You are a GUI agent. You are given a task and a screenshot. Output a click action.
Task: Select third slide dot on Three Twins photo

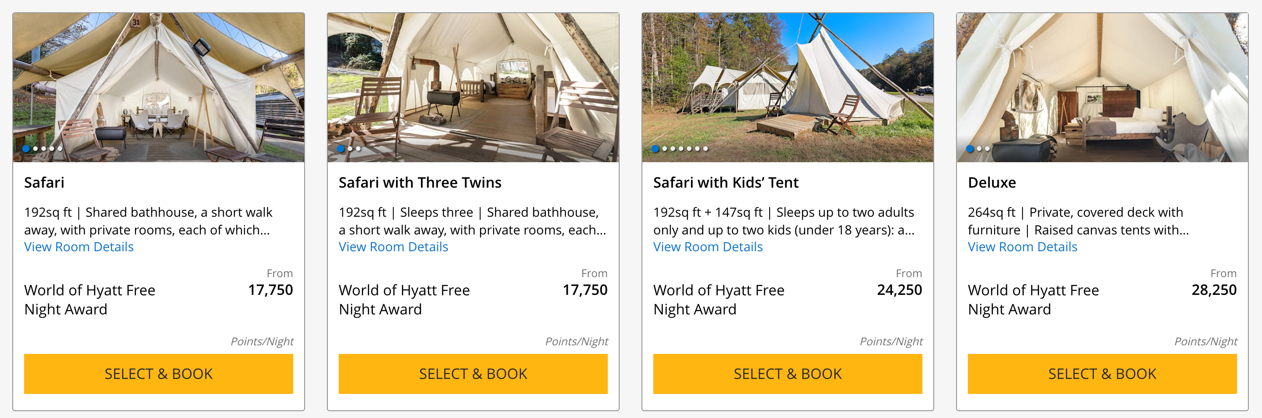pyautogui.click(x=358, y=148)
